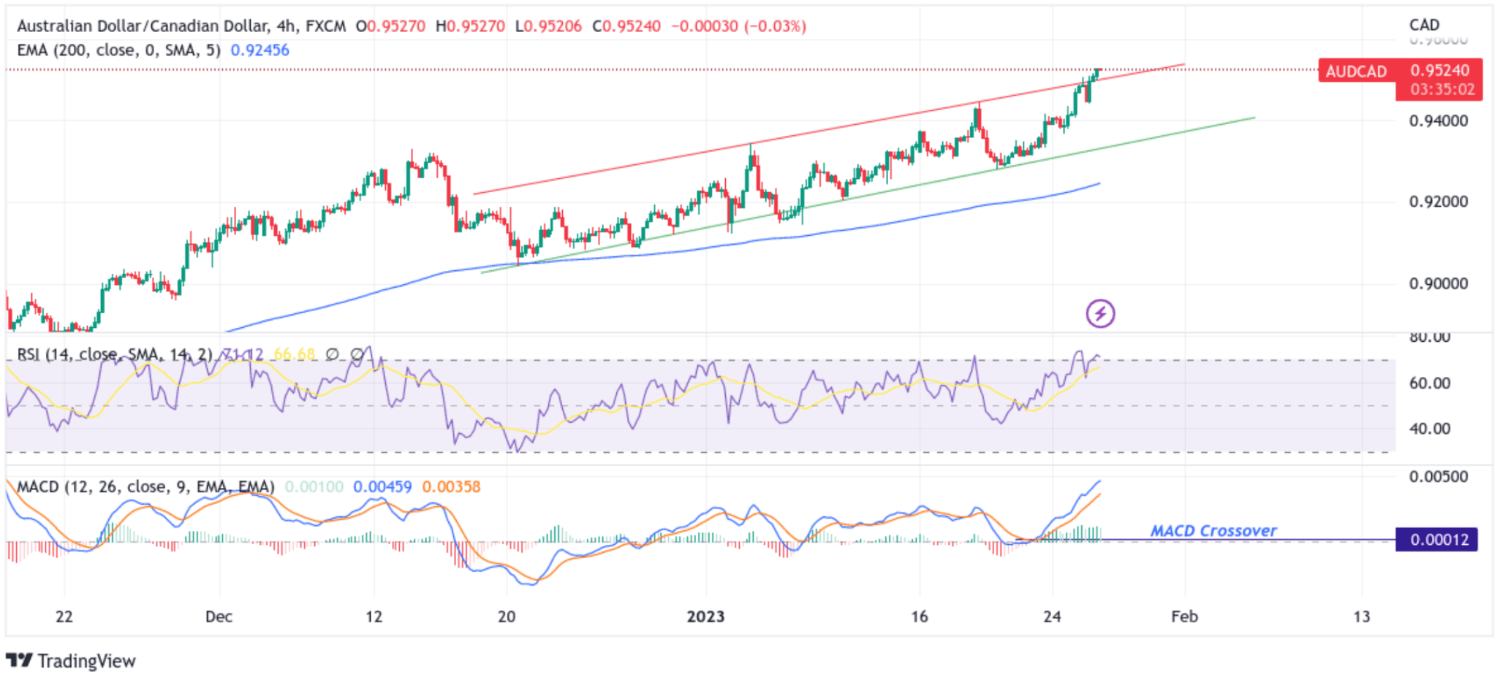
Task: Click the MACD orange signal value 0.00358
Action: coord(451,487)
